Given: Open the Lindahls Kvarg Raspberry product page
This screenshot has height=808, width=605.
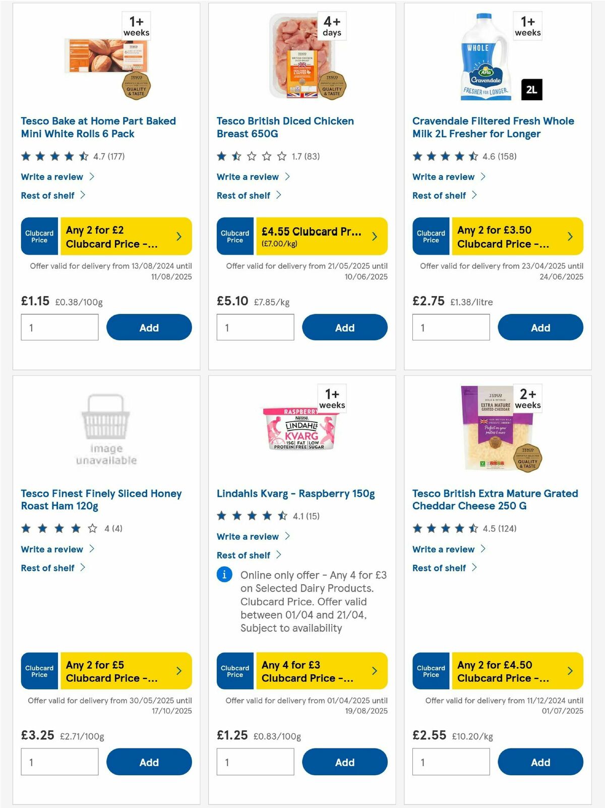Looking at the screenshot, I should pyautogui.click(x=295, y=493).
